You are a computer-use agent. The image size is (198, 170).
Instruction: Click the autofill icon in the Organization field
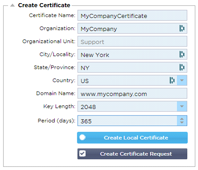click(182, 28)
